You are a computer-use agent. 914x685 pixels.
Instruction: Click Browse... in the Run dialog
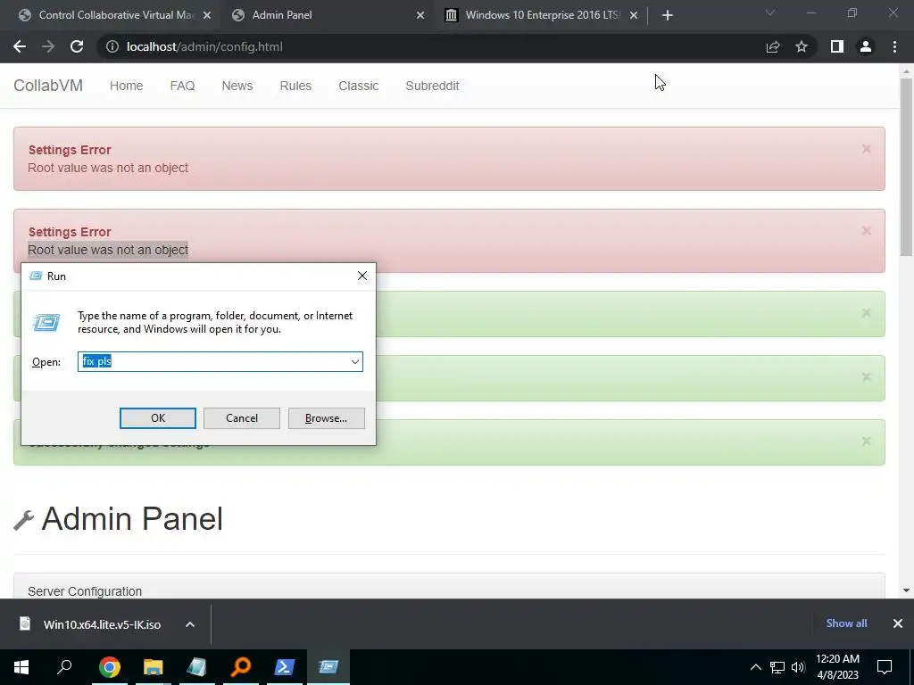[x=327, y=418]
